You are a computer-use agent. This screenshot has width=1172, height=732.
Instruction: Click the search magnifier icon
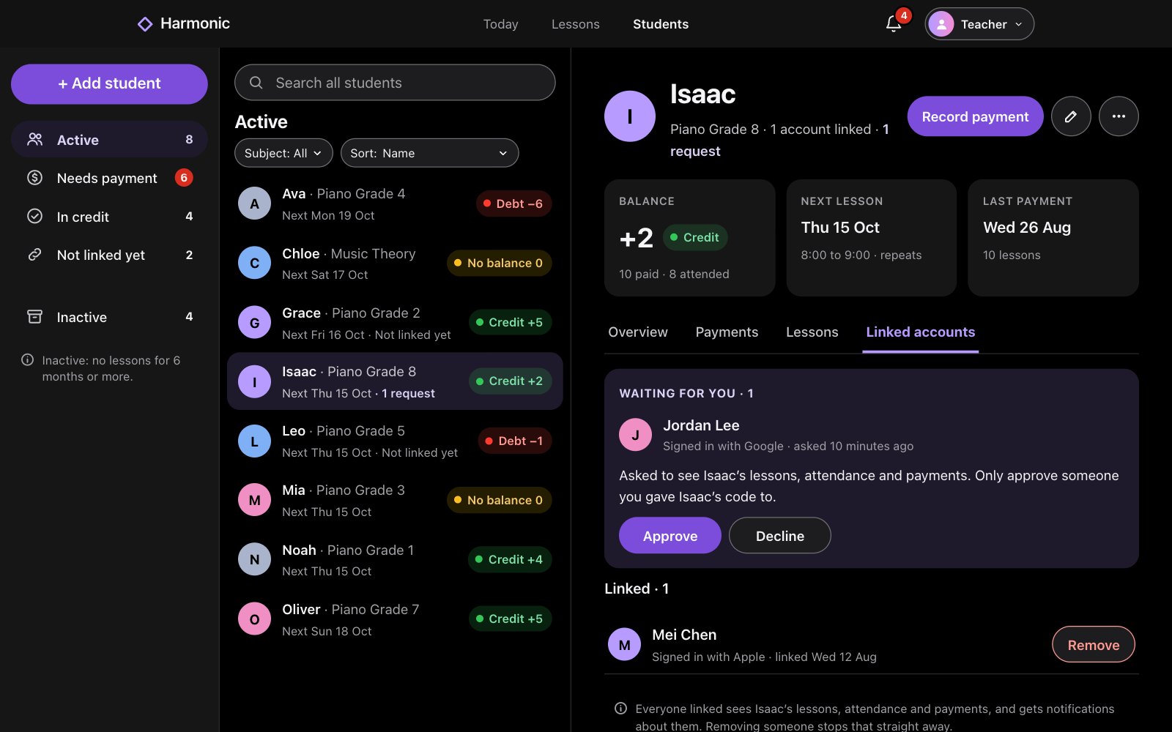tap(256, 83)
